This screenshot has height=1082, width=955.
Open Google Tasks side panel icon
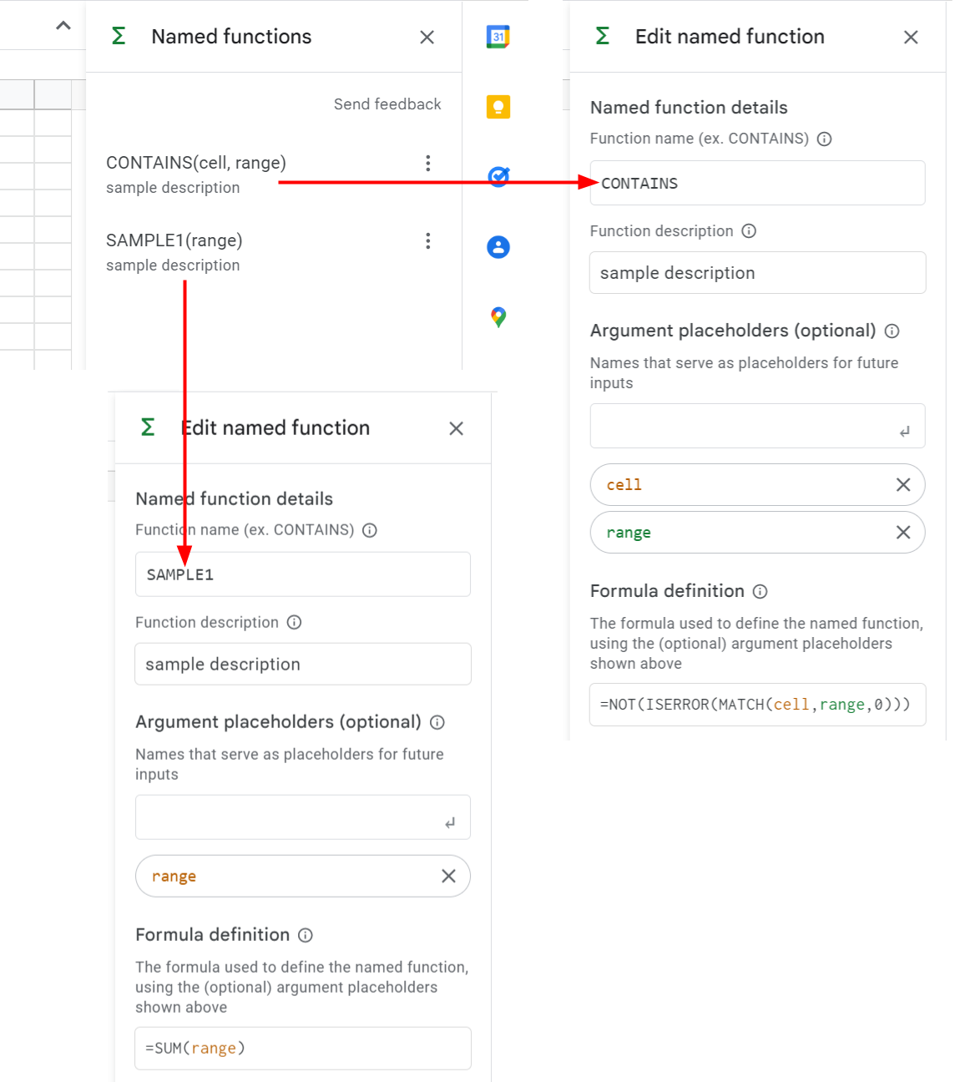498,176
